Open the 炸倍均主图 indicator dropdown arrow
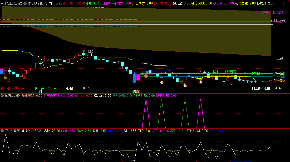 pyautogui.click(x=25, y=4)
